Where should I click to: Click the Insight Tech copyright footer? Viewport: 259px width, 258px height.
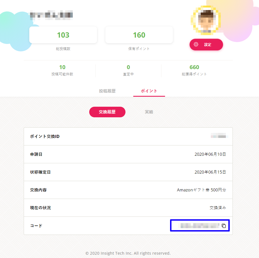(x=128, y=253)
